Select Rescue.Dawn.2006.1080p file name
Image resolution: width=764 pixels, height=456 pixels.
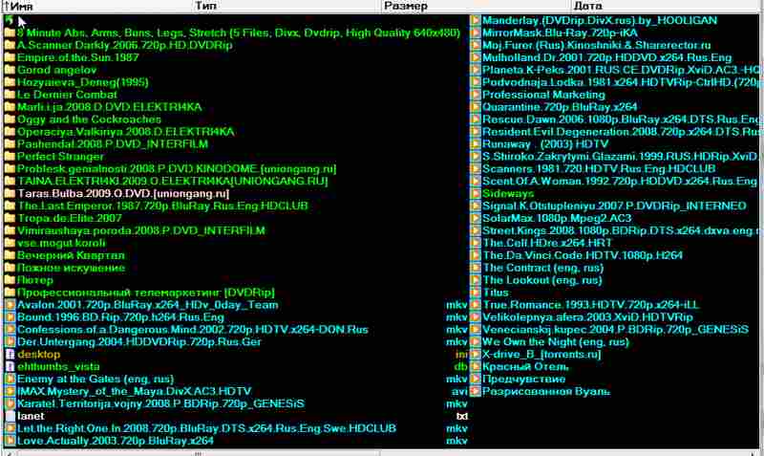point(622,119)
